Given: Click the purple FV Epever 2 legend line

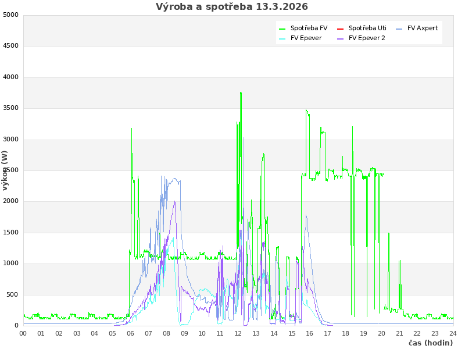Looking at the screenshot, I should (341, 38).
